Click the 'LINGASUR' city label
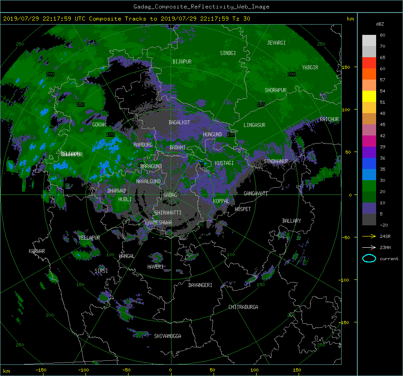This screenshot has height=376, width=403. pyautogui.click(x=254, y=125)
